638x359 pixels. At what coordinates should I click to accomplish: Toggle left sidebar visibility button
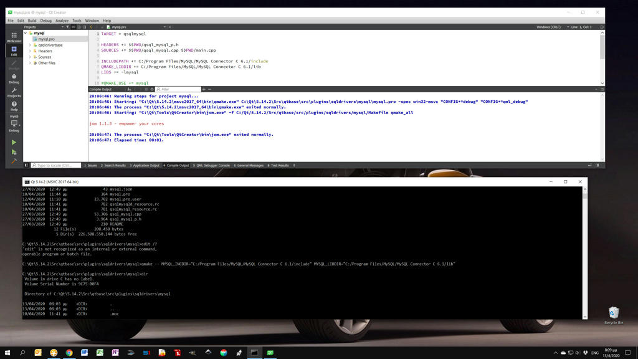(x=26, y=165)
